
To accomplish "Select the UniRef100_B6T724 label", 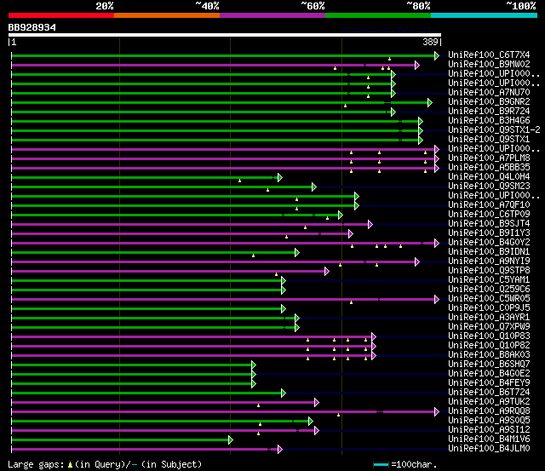I will 489,393.
